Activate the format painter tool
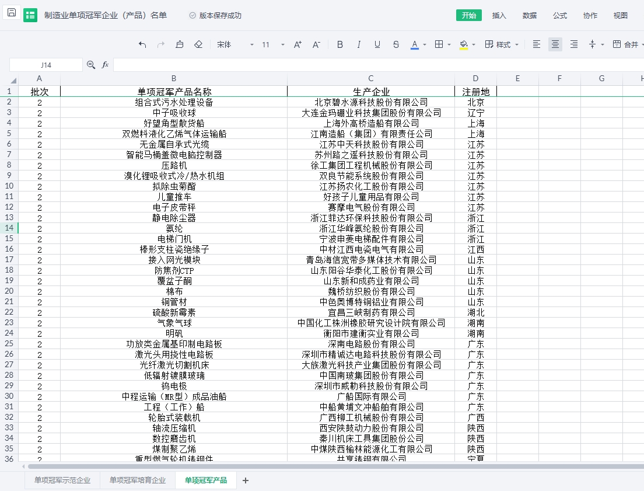The image size is (644, 491). (180, 44)
